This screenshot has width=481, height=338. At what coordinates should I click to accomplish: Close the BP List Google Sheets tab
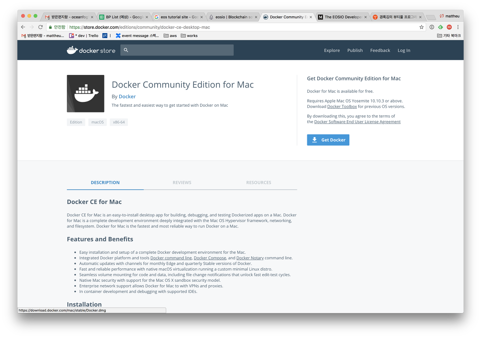(147, 17)
